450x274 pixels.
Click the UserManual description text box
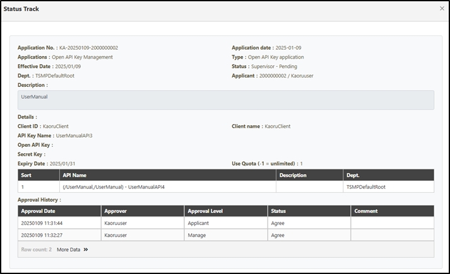tap(226, 100)
